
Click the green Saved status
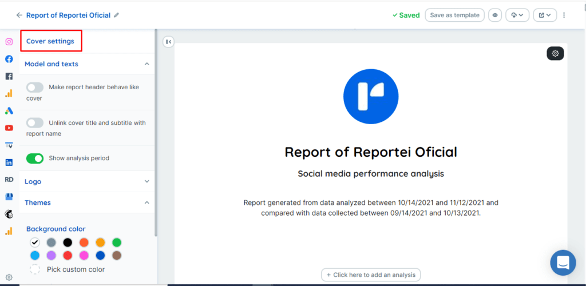click(x=406, y=15)
